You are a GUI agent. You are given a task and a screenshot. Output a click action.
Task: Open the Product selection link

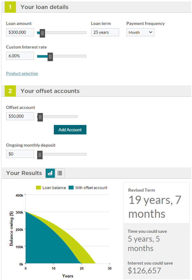click(x=22, y=74)
